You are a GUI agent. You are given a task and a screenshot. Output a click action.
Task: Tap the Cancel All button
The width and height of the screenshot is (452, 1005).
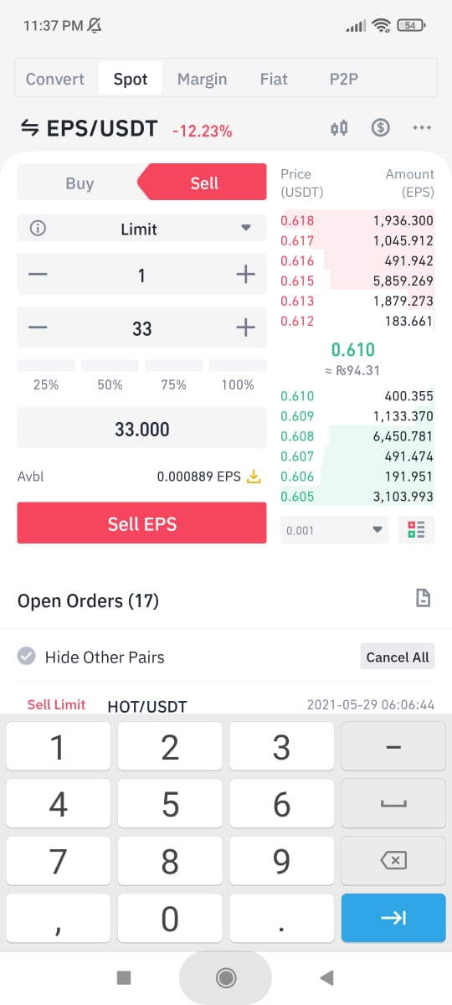[x=398, y=657]
